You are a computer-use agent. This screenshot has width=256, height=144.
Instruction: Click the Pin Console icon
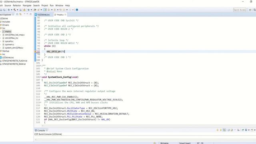tap(243, 130)
